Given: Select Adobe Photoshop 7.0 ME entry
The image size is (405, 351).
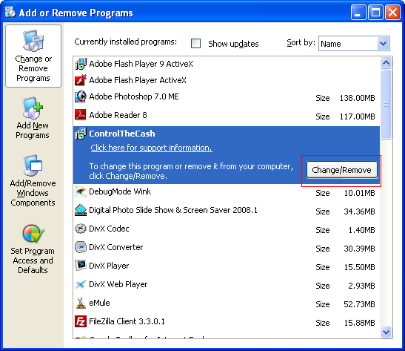Looking at the screenshot, I should [227, 96].
